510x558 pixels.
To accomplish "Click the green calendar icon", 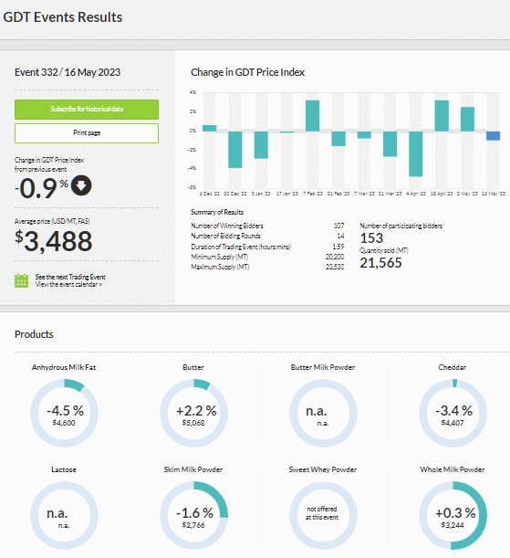I will (x=21, y=280).
